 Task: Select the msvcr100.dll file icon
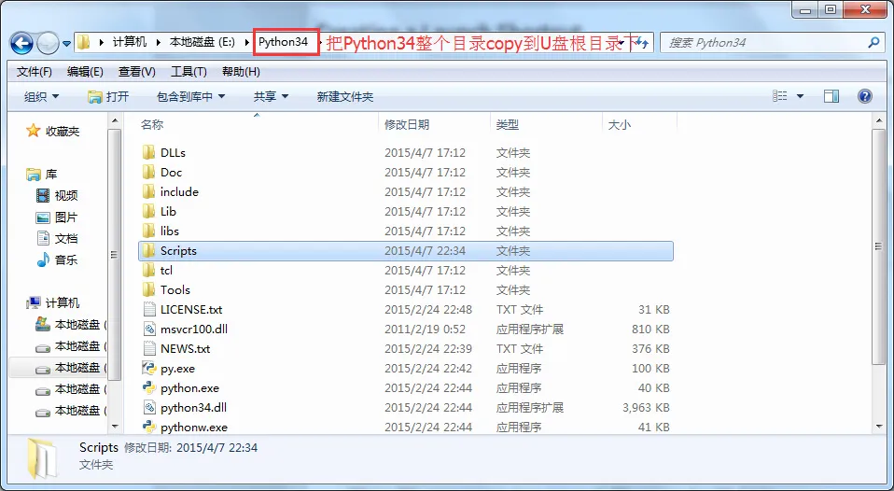(x=148, y=329)
